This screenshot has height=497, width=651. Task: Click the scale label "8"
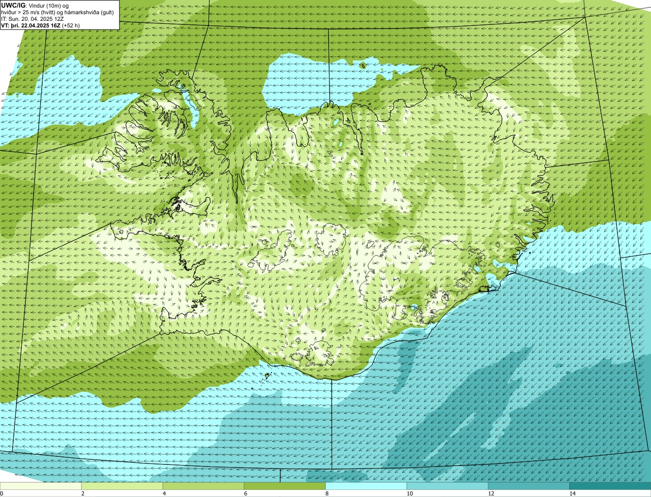[327, 493]
